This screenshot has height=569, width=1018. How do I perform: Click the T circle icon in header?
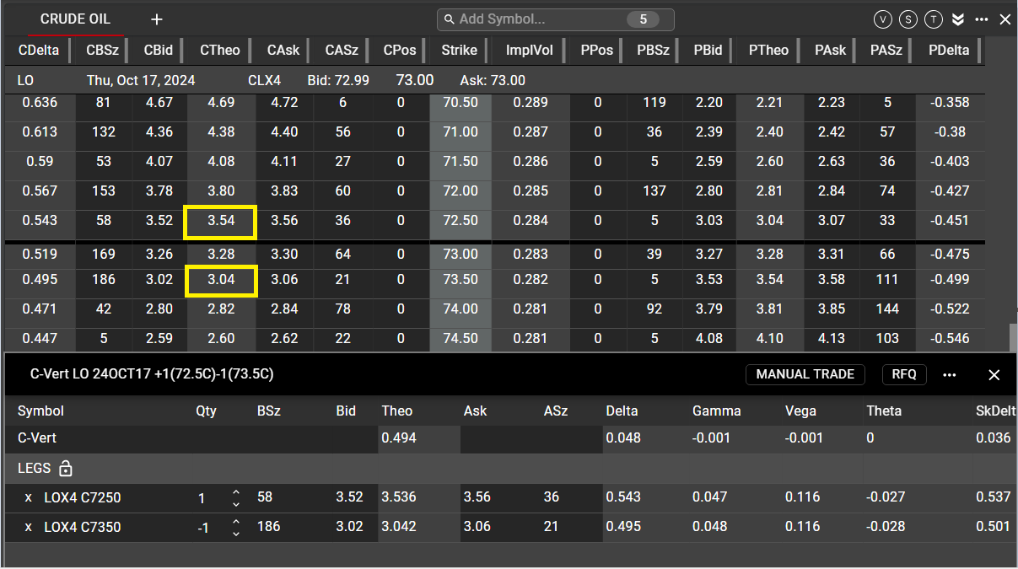pos(934,19)
